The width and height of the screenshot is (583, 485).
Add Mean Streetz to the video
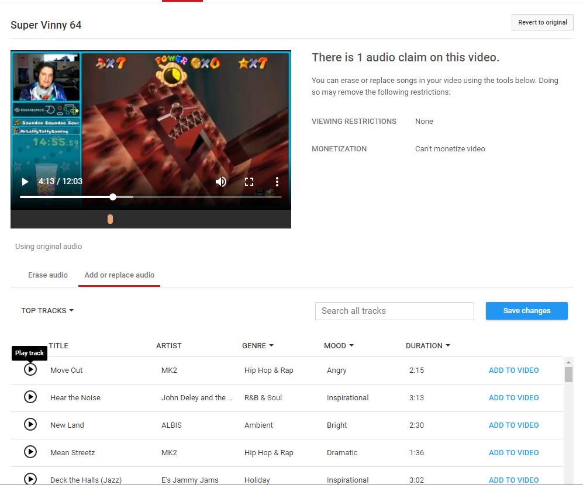pyautogui.click(x=513, y=453)
